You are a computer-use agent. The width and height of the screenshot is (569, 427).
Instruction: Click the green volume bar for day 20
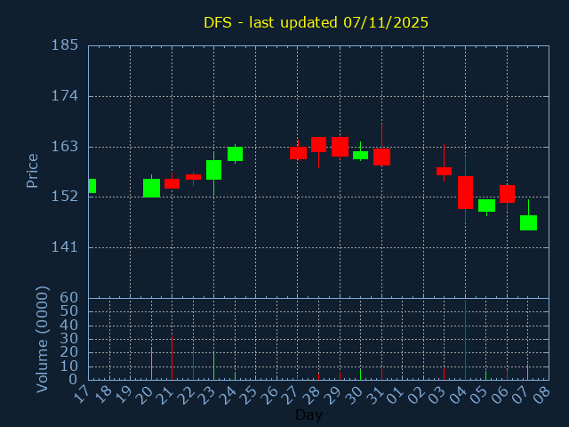(x=151, y=363)
